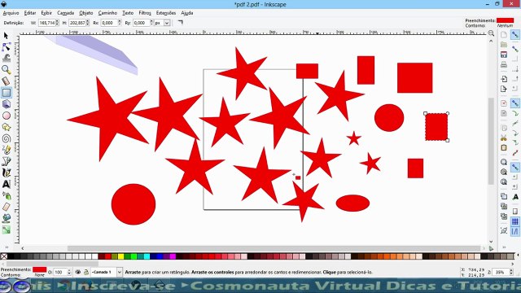Select the Calligraphy tool
This screenshot has height=293, width=521.
pyautogui.click(x=6, y=173)
